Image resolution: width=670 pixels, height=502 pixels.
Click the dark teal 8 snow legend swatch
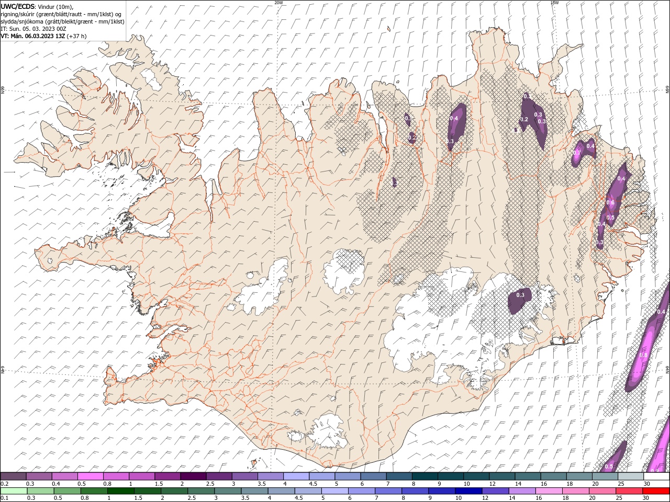click(425, 476)
